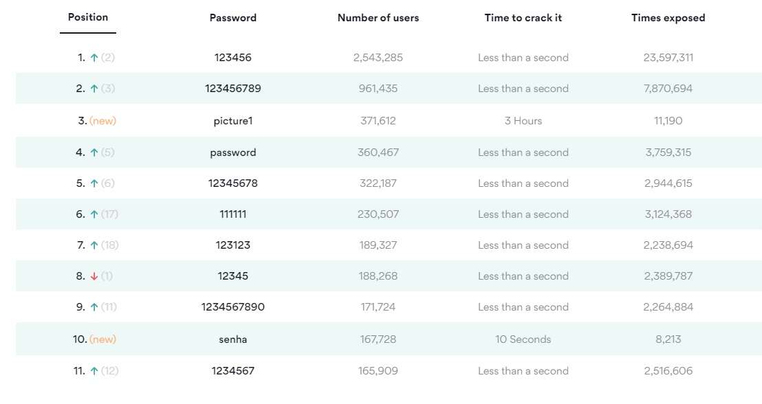
Task: Sort by the Times exposed header
Action: [x=668, y=18]
